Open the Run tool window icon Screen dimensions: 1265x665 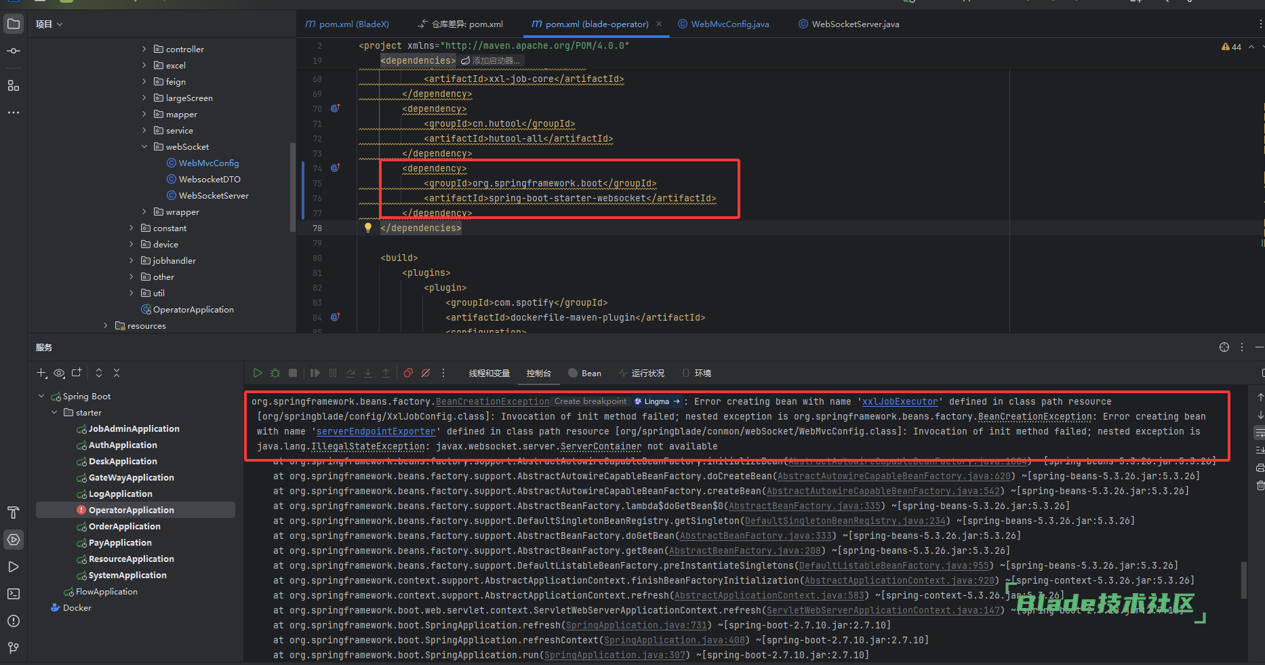pos(14,567)
